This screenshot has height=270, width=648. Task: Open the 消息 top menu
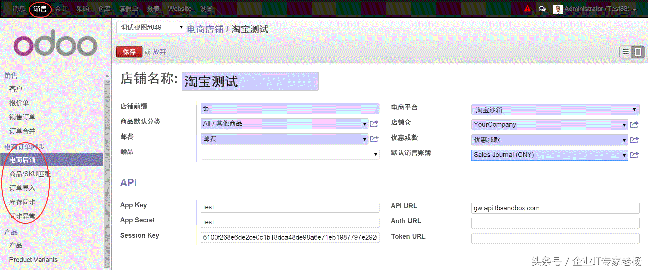(19, 9)
